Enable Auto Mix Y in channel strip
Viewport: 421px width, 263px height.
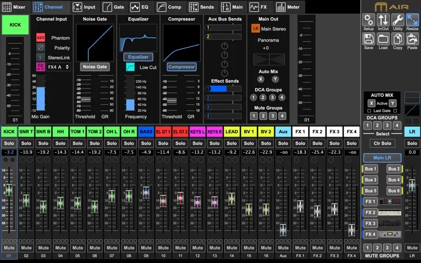(x=275, y=79)
